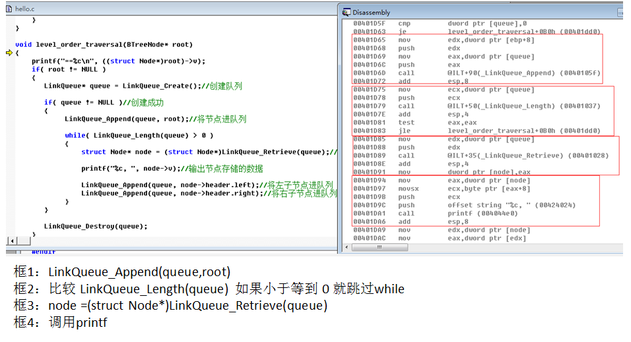Click disassembly row 00401D91 mov [node],eax

coord(442,172)
